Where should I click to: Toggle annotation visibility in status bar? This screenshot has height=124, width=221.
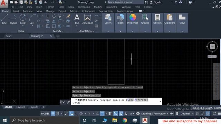coord(121,114)
